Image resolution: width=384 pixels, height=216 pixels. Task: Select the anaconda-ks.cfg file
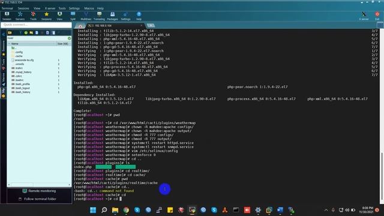click(23, 60)
